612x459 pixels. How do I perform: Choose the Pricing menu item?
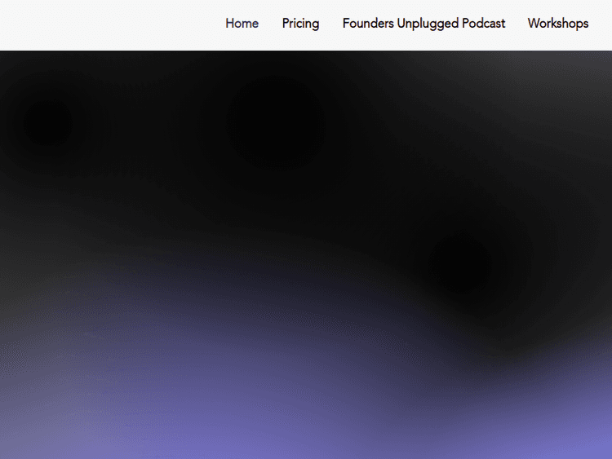(300, 24)
